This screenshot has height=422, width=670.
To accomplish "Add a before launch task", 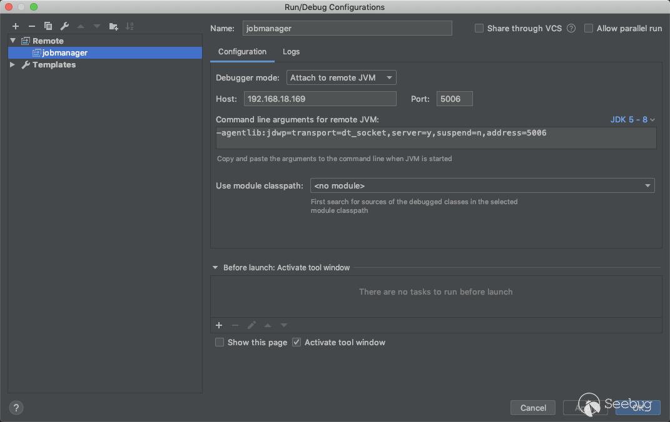I will point(219,325).
